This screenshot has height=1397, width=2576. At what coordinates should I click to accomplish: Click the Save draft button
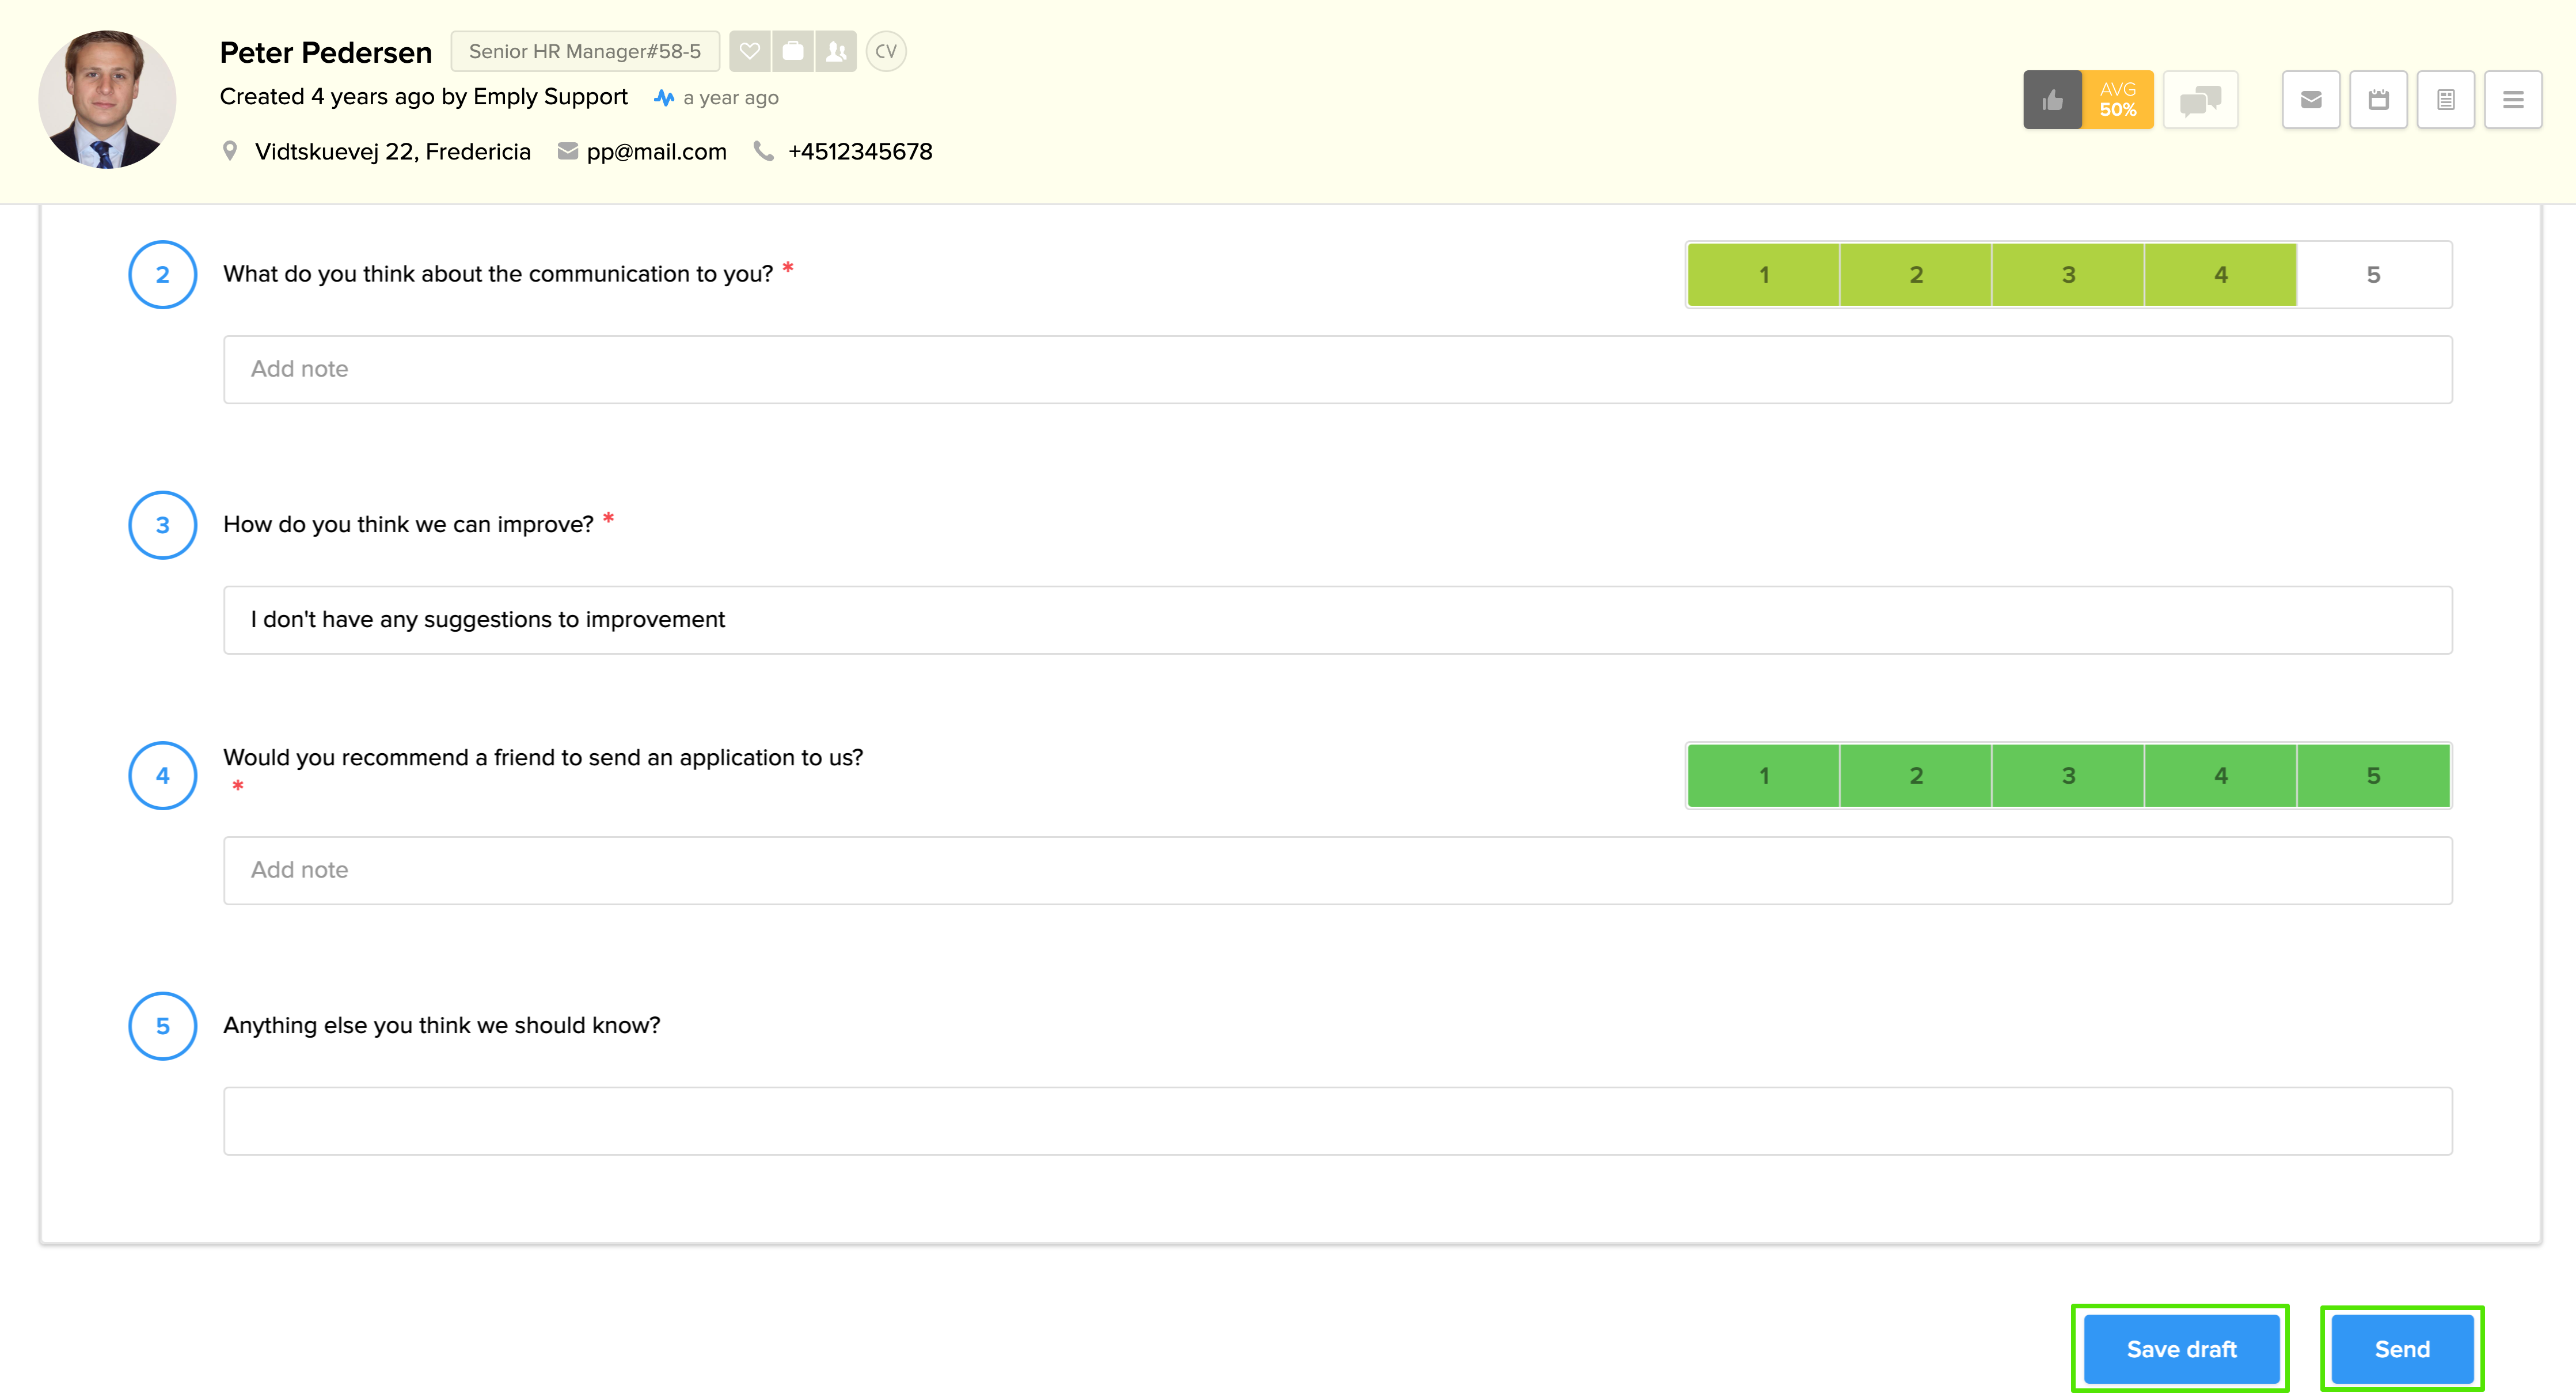point(2181,1349)
